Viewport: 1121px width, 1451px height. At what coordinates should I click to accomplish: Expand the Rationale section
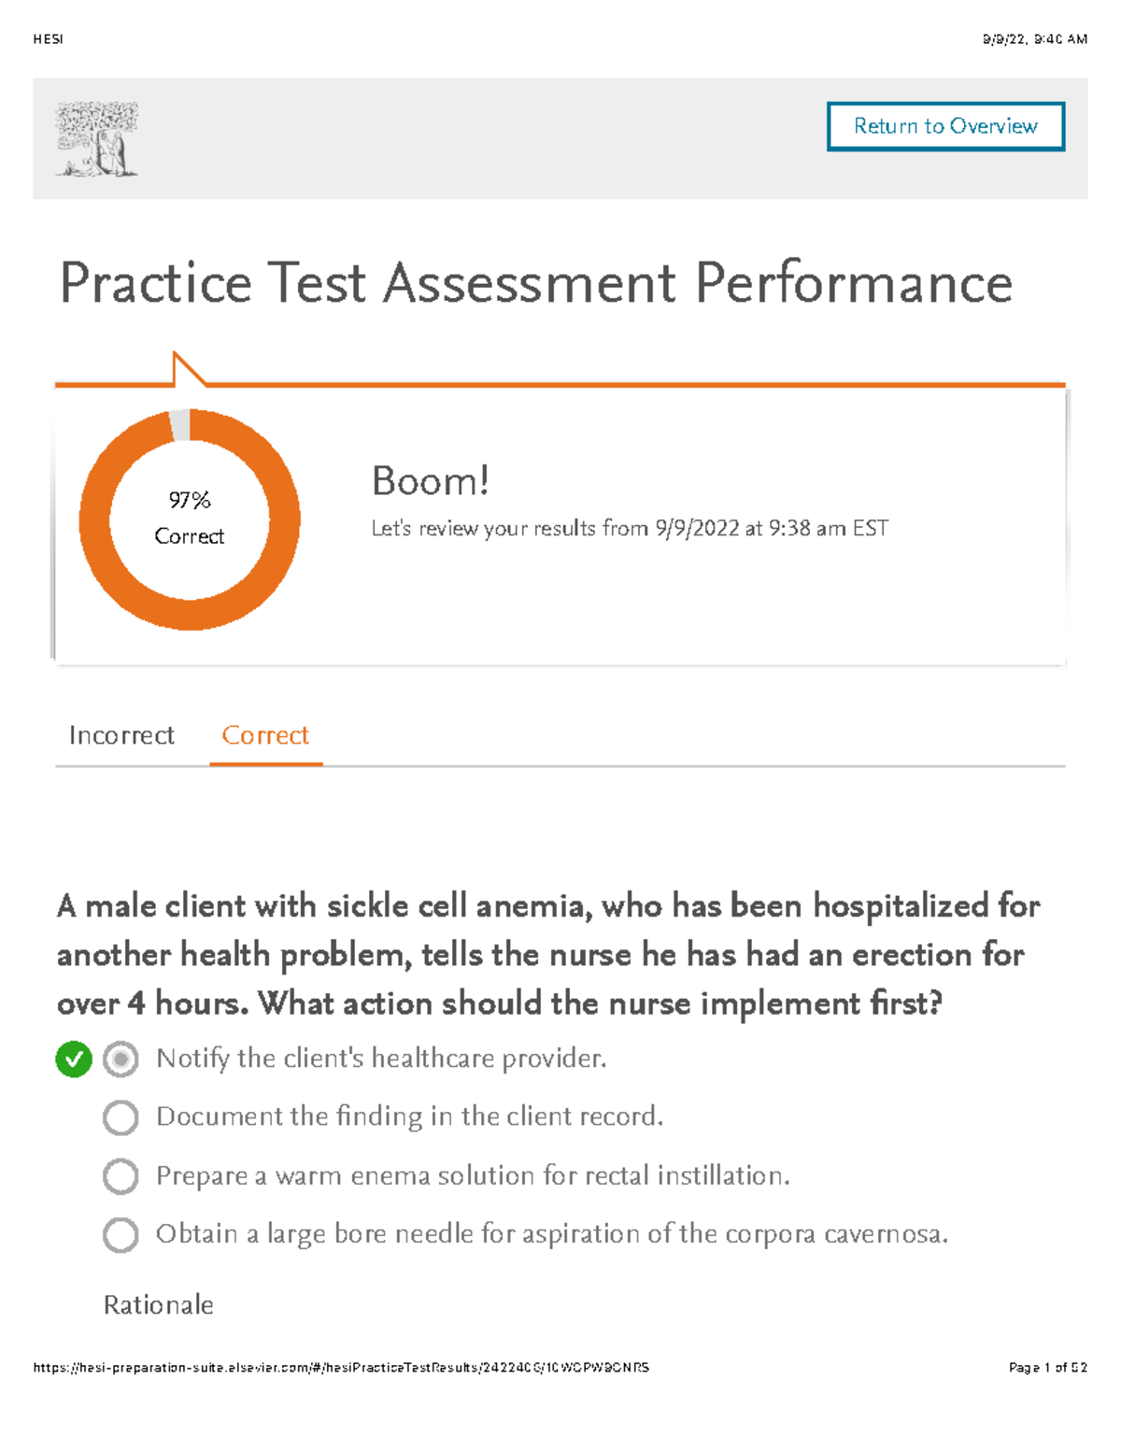coord(159,1304)
